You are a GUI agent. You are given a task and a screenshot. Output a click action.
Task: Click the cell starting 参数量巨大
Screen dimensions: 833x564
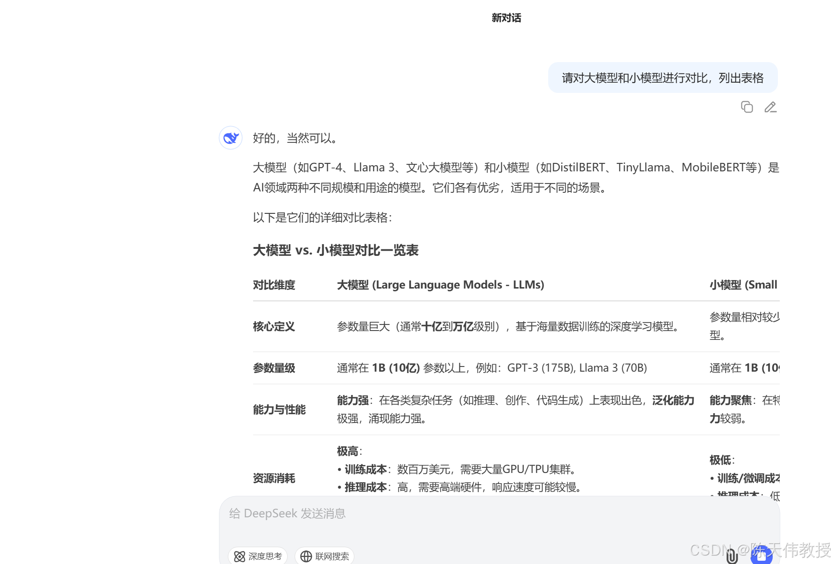(x=510, y=326)
